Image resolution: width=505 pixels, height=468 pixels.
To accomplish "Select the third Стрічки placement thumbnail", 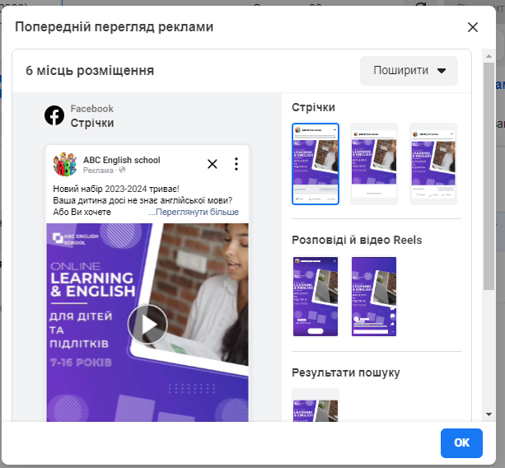I will pos(433,164).
